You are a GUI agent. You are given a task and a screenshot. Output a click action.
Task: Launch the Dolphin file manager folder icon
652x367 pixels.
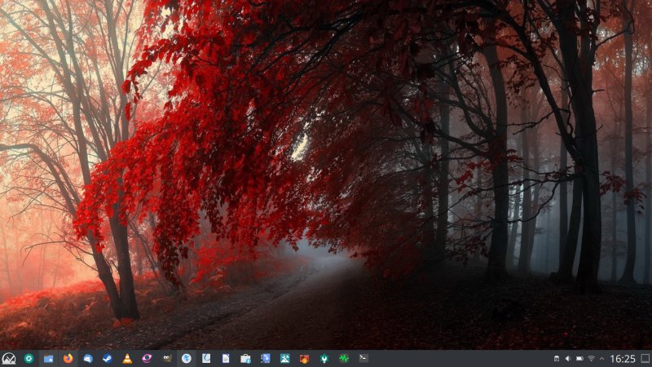pos(48,358)
